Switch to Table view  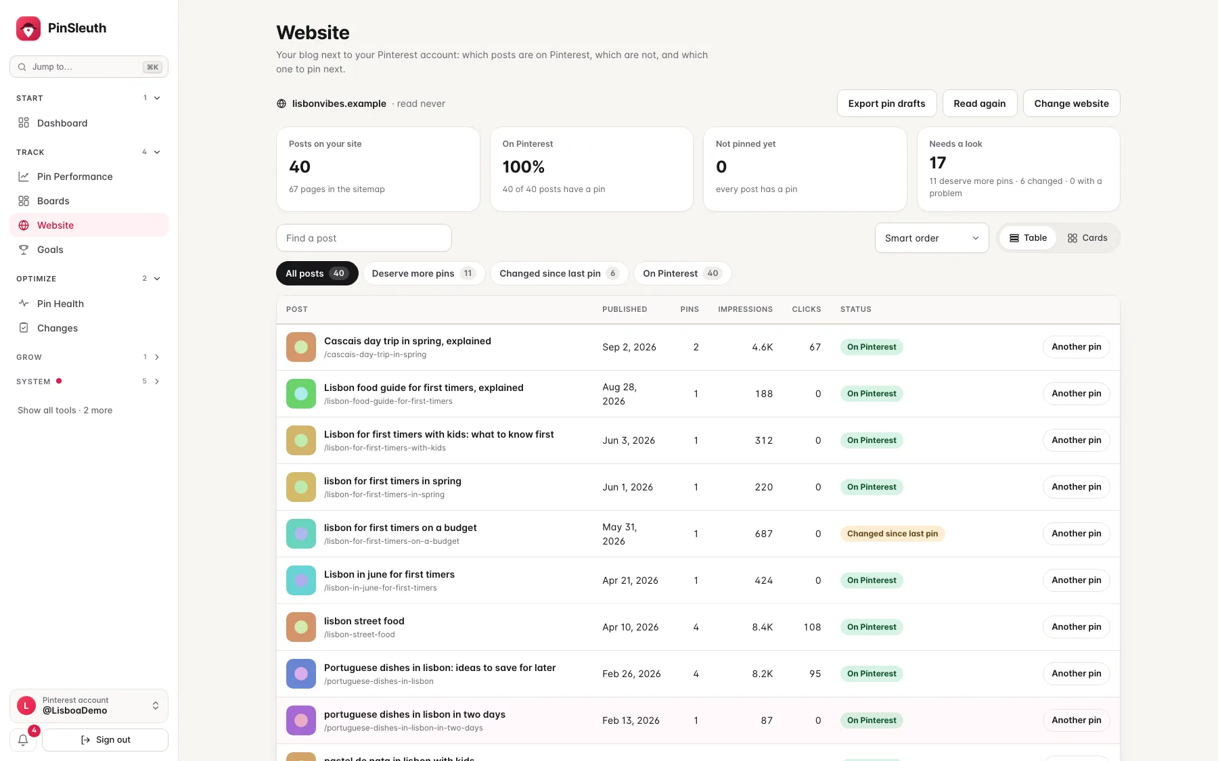tap(1028, 238)
